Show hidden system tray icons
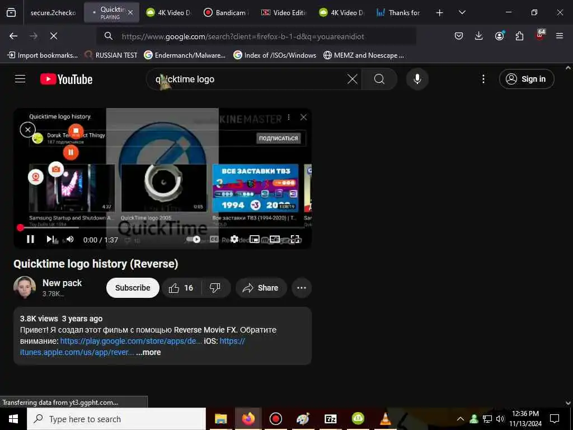Viewport: 573px width, 430px height. pyautogui.click(x=461, y=419)
